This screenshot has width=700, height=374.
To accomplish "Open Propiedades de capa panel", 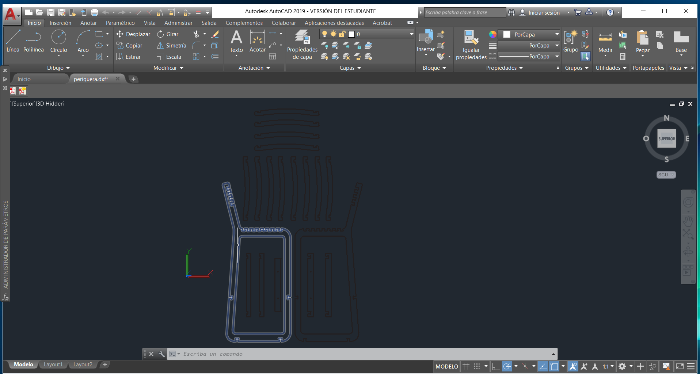I will (x=302, y=44).
